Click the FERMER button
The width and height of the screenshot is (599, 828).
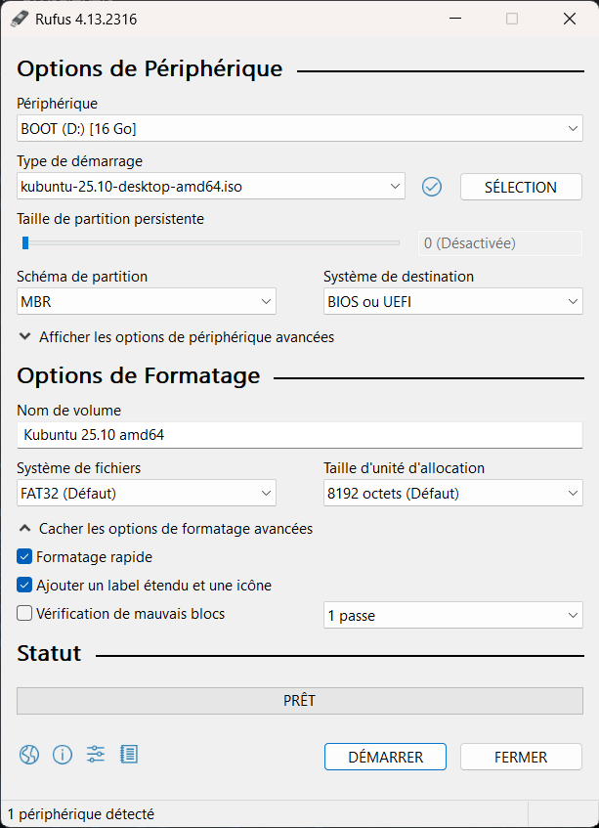521,757
